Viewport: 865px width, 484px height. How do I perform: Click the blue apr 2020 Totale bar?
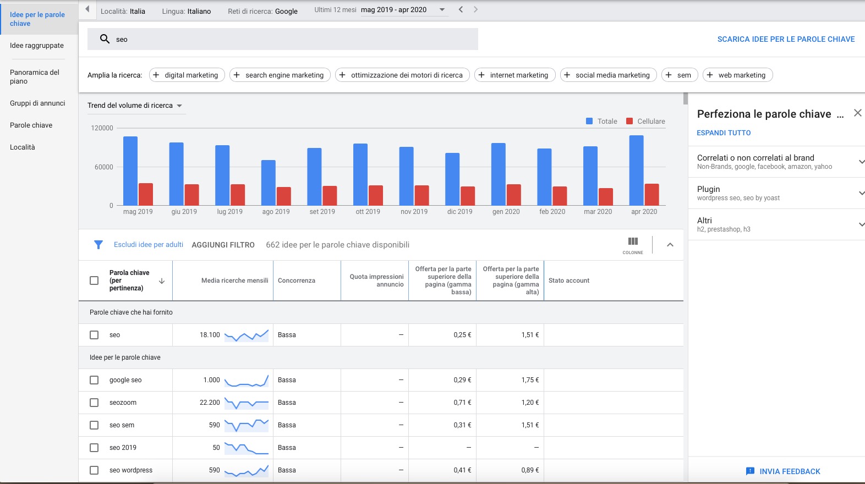[636, 170]
